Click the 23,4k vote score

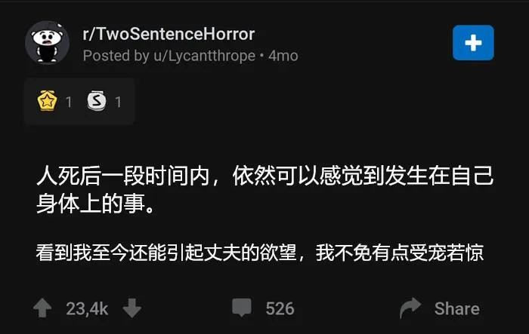point(87,309)
